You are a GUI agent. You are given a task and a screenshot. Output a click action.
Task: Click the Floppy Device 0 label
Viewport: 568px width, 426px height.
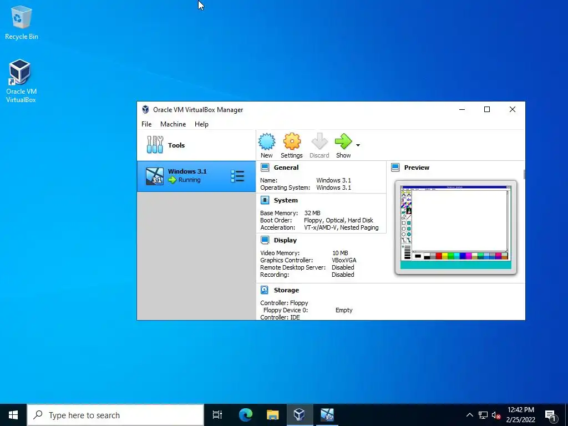pos(286,310)
